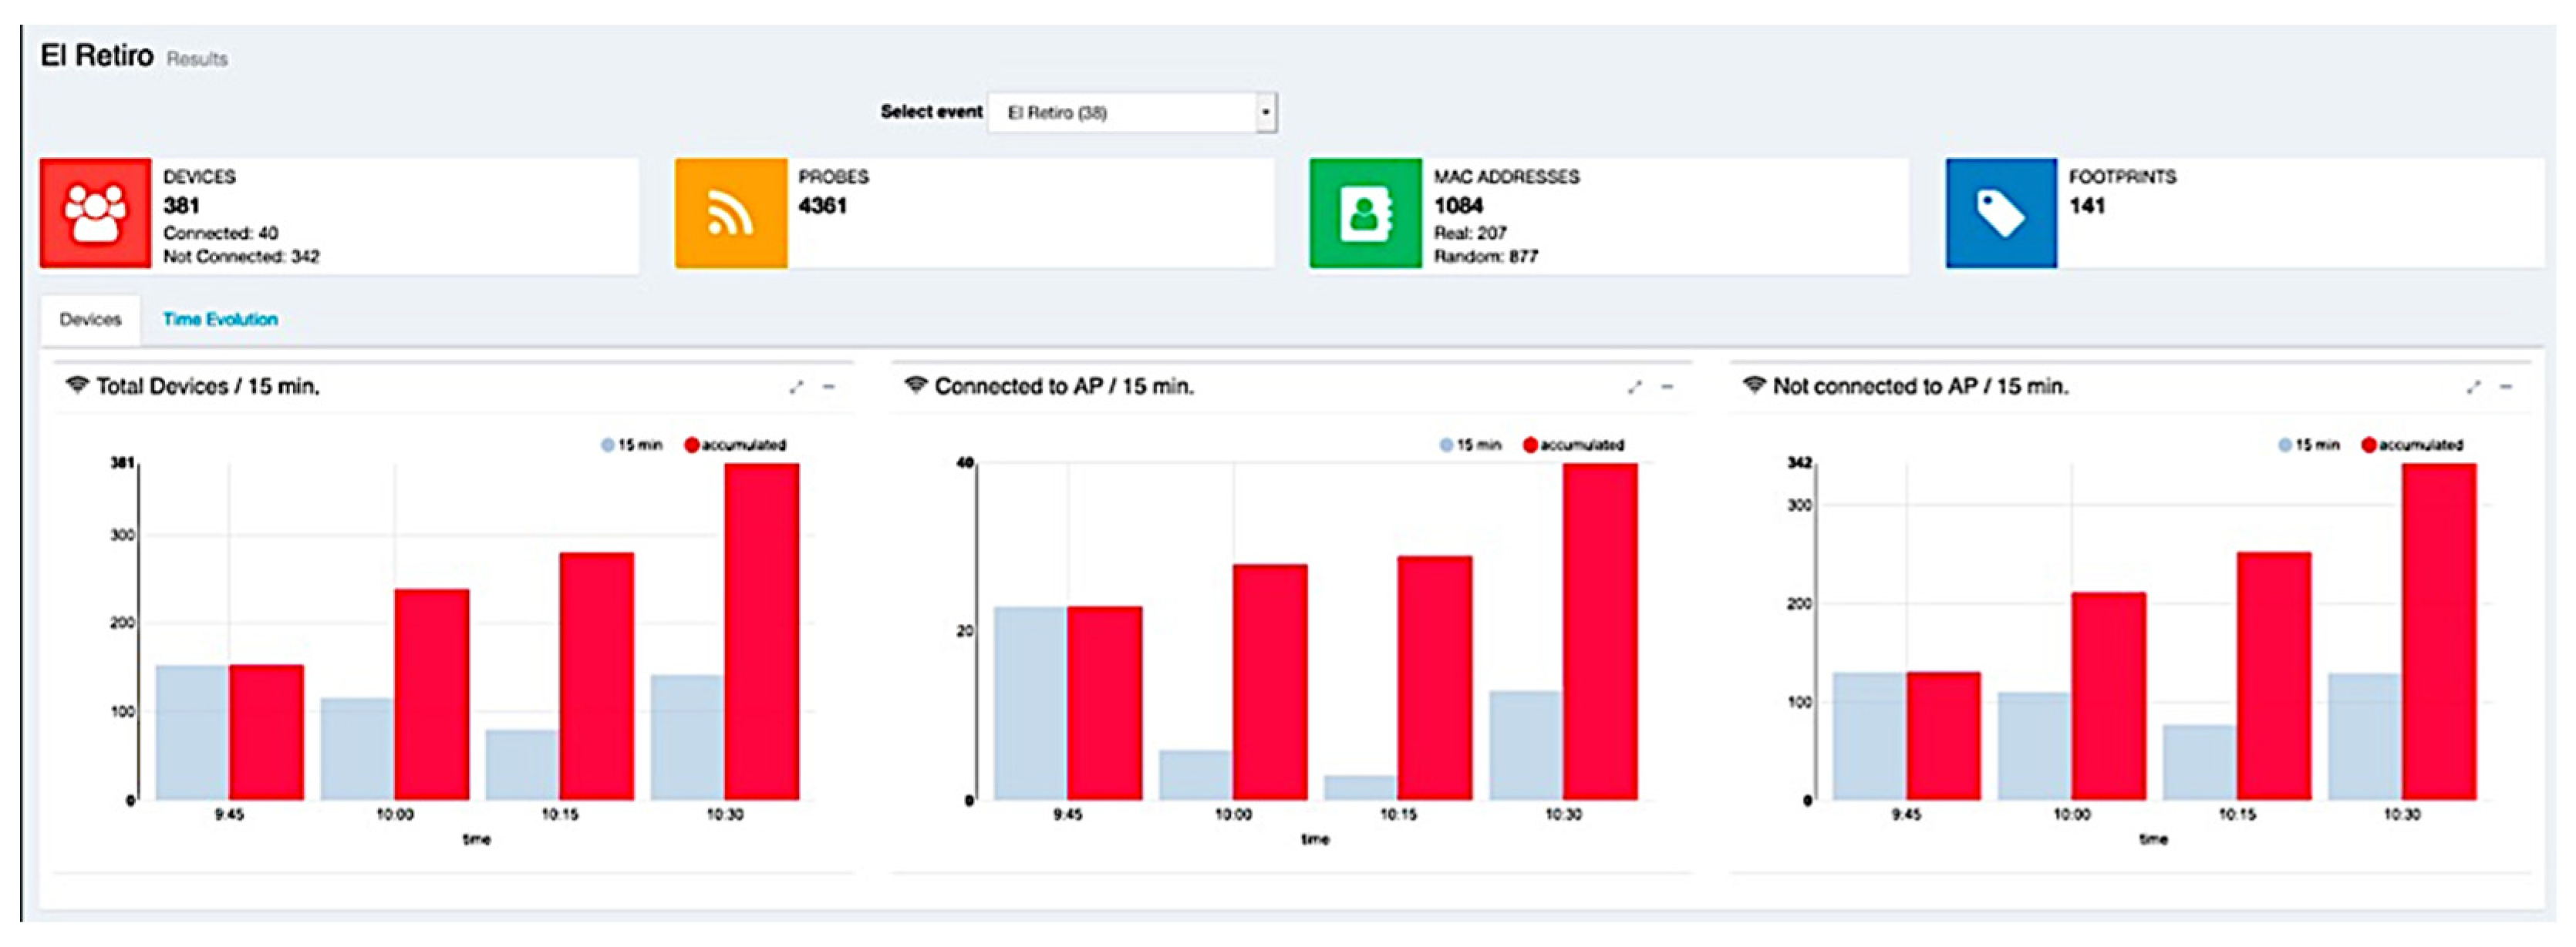Expand the Not connected to AP chart
Image resolution: width=2576 pixels, height=947 pixels.
coord(2473,387)
